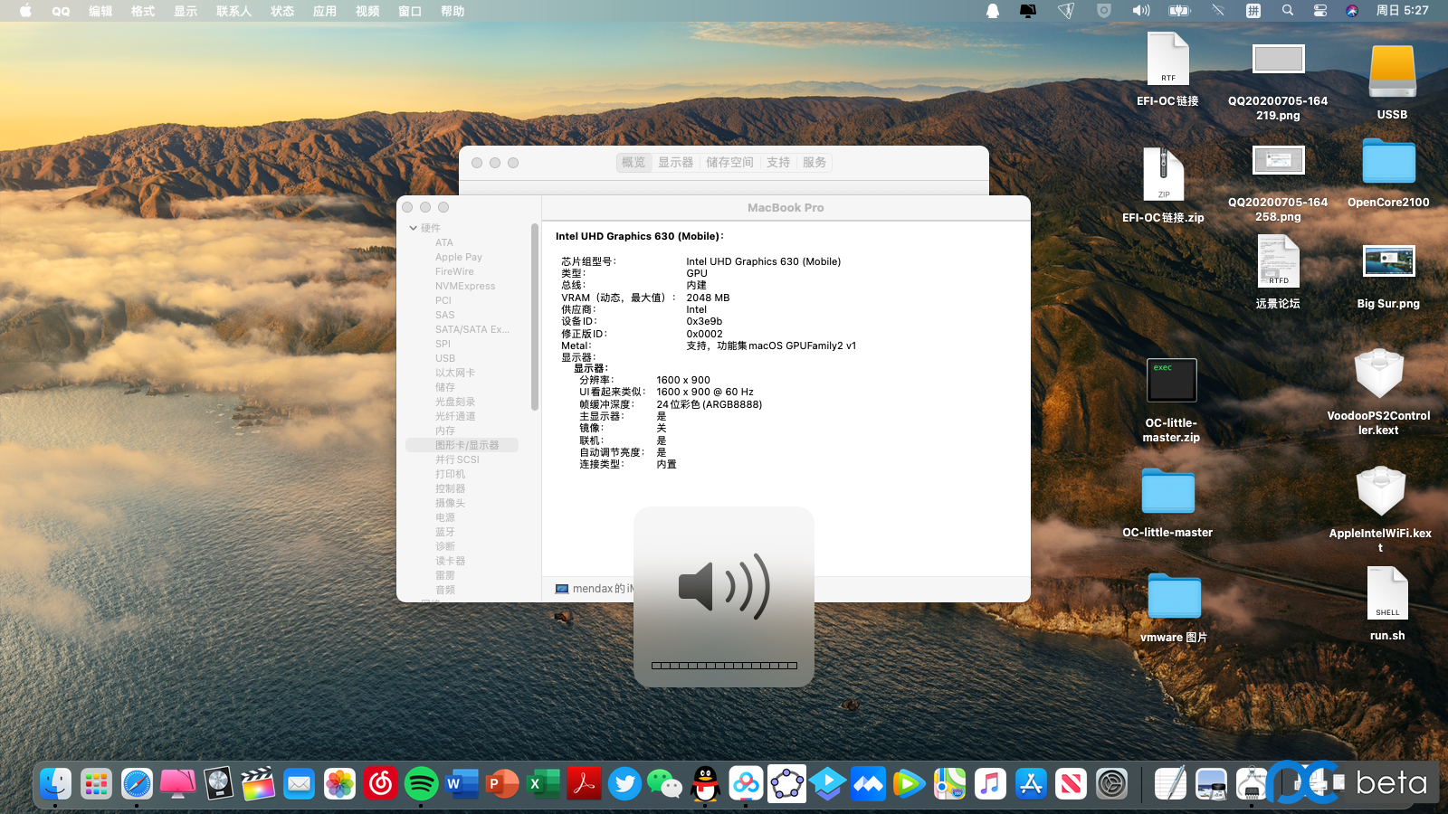Launch NetEase Cloud Music from dock

click(380, 783)
